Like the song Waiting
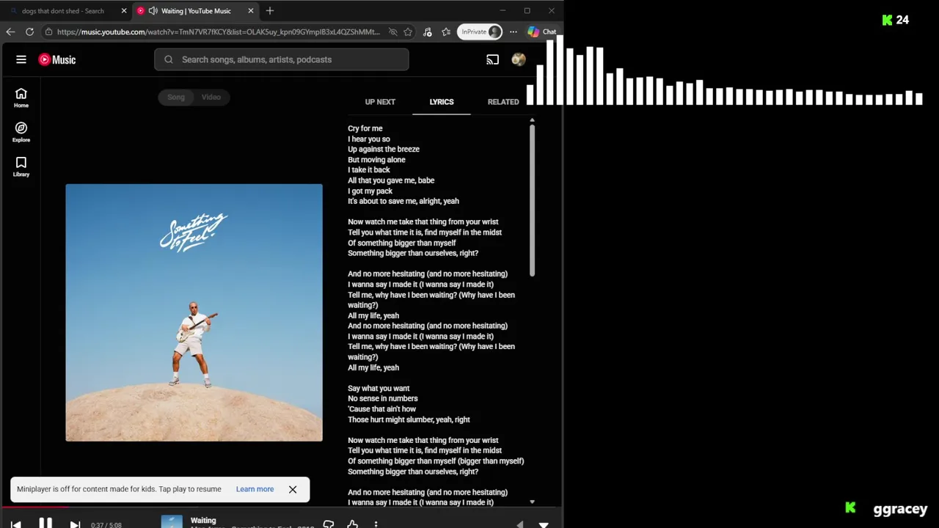Screen dimensions: 939x528 pos(352,524)
